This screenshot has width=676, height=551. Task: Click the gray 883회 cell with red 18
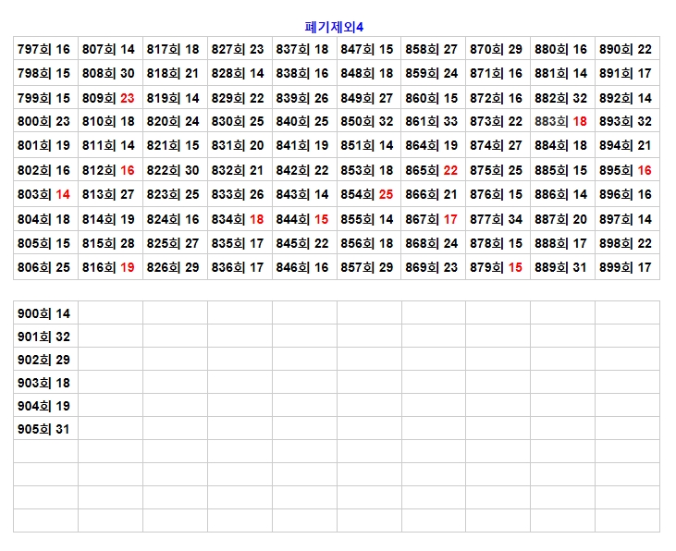(562, 121)
